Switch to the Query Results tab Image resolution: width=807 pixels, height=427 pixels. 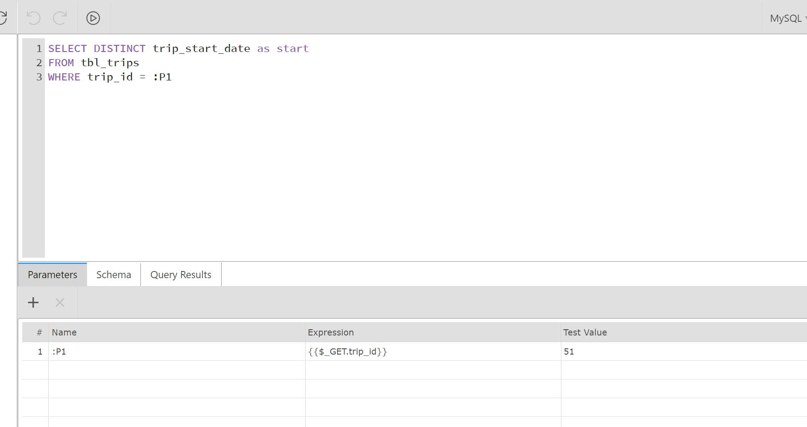(180, 274)
